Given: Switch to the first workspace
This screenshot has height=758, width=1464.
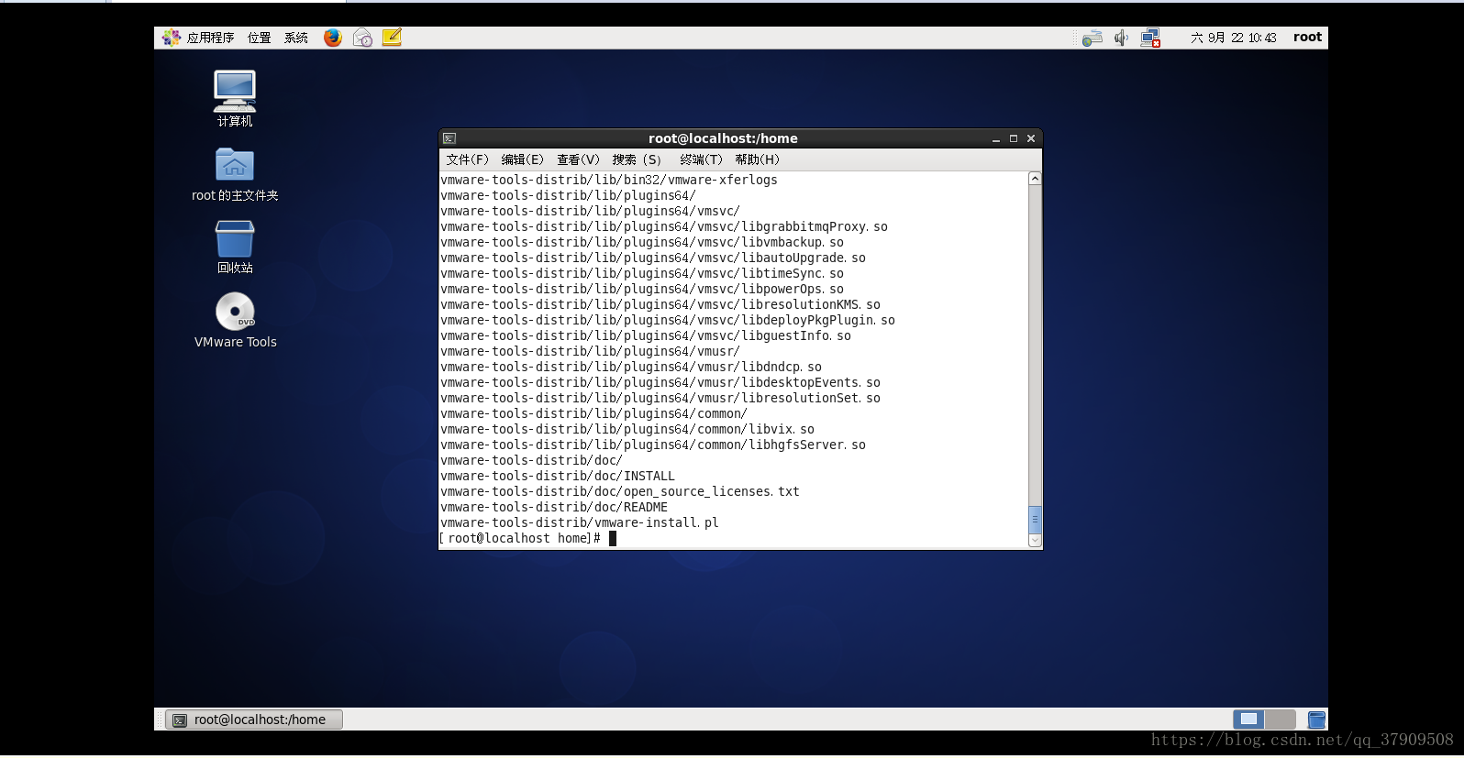Looking at the screenshot, I should tap(1248, 720).
